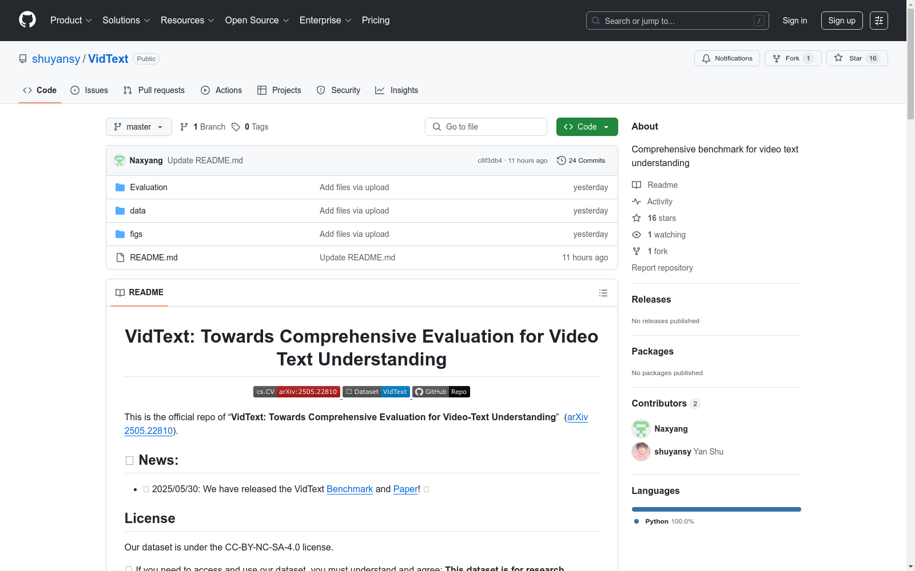Screen dimensions: 915x571
Task: Click the arXiv:2505.22810 badge
Action: coord(297,392)
